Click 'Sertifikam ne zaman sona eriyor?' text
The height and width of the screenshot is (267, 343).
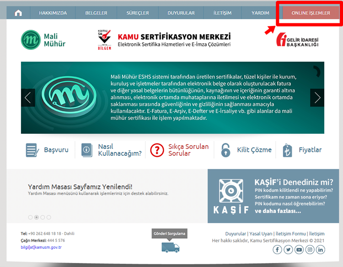(x=291, y=197)
